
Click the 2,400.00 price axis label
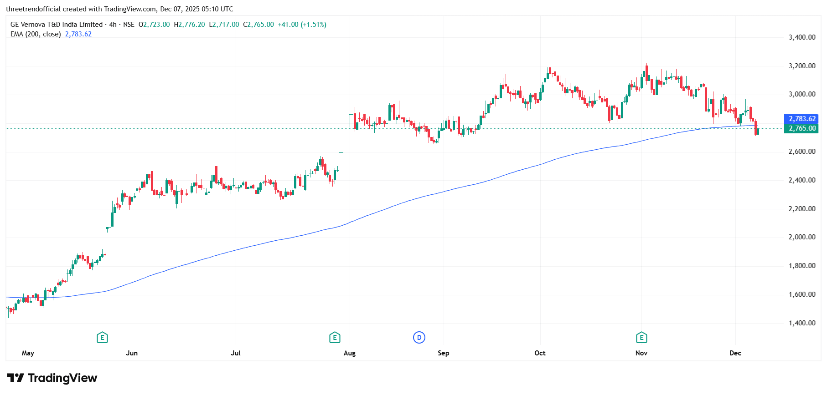click(x=802, y=180)
